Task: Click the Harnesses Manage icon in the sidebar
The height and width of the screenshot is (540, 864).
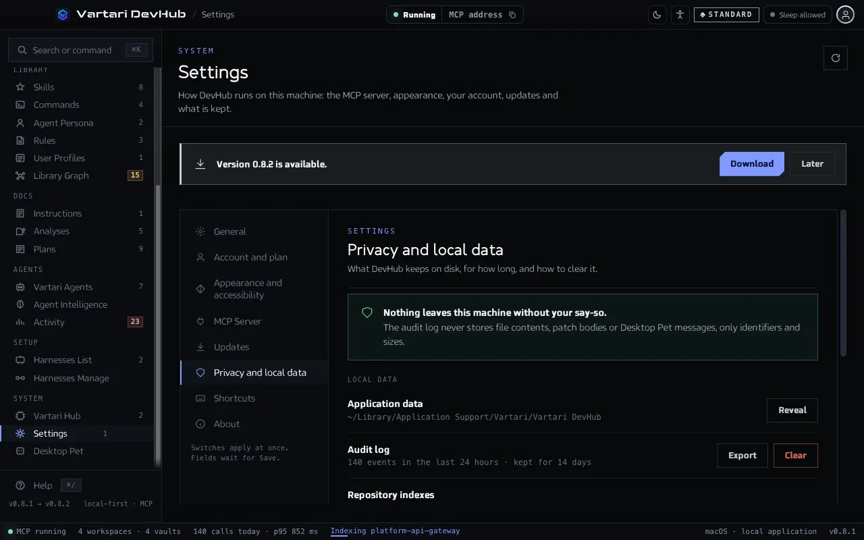Action: click(x=20, y=378)
